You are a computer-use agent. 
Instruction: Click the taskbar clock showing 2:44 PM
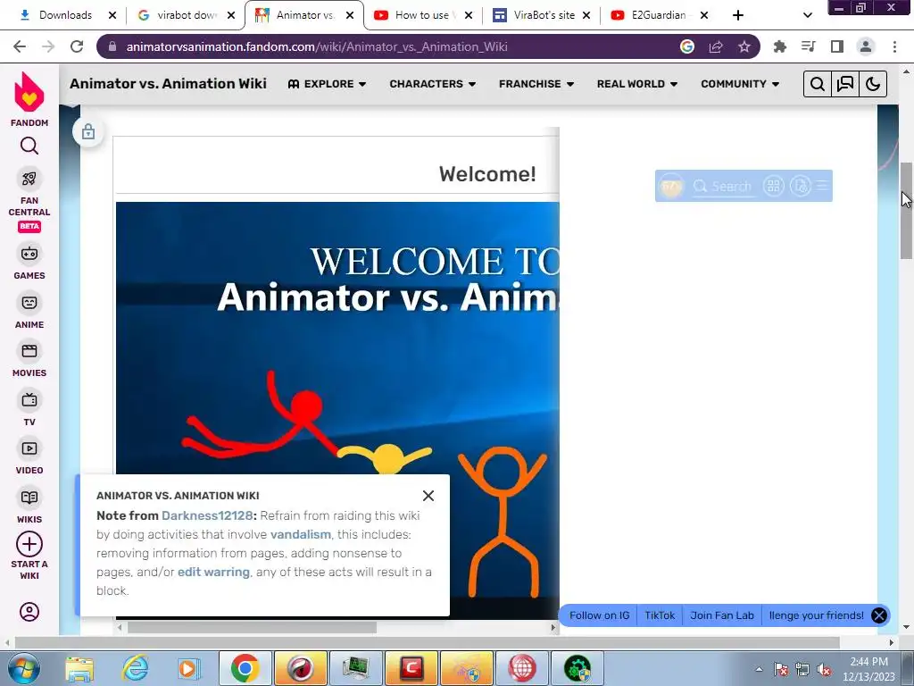pyautogui.click(x=868, y=669)
